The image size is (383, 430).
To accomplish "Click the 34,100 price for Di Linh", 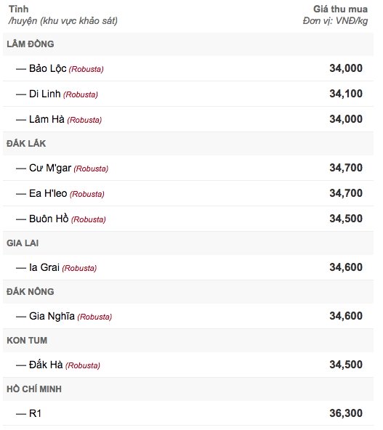I will pos(346,94).
